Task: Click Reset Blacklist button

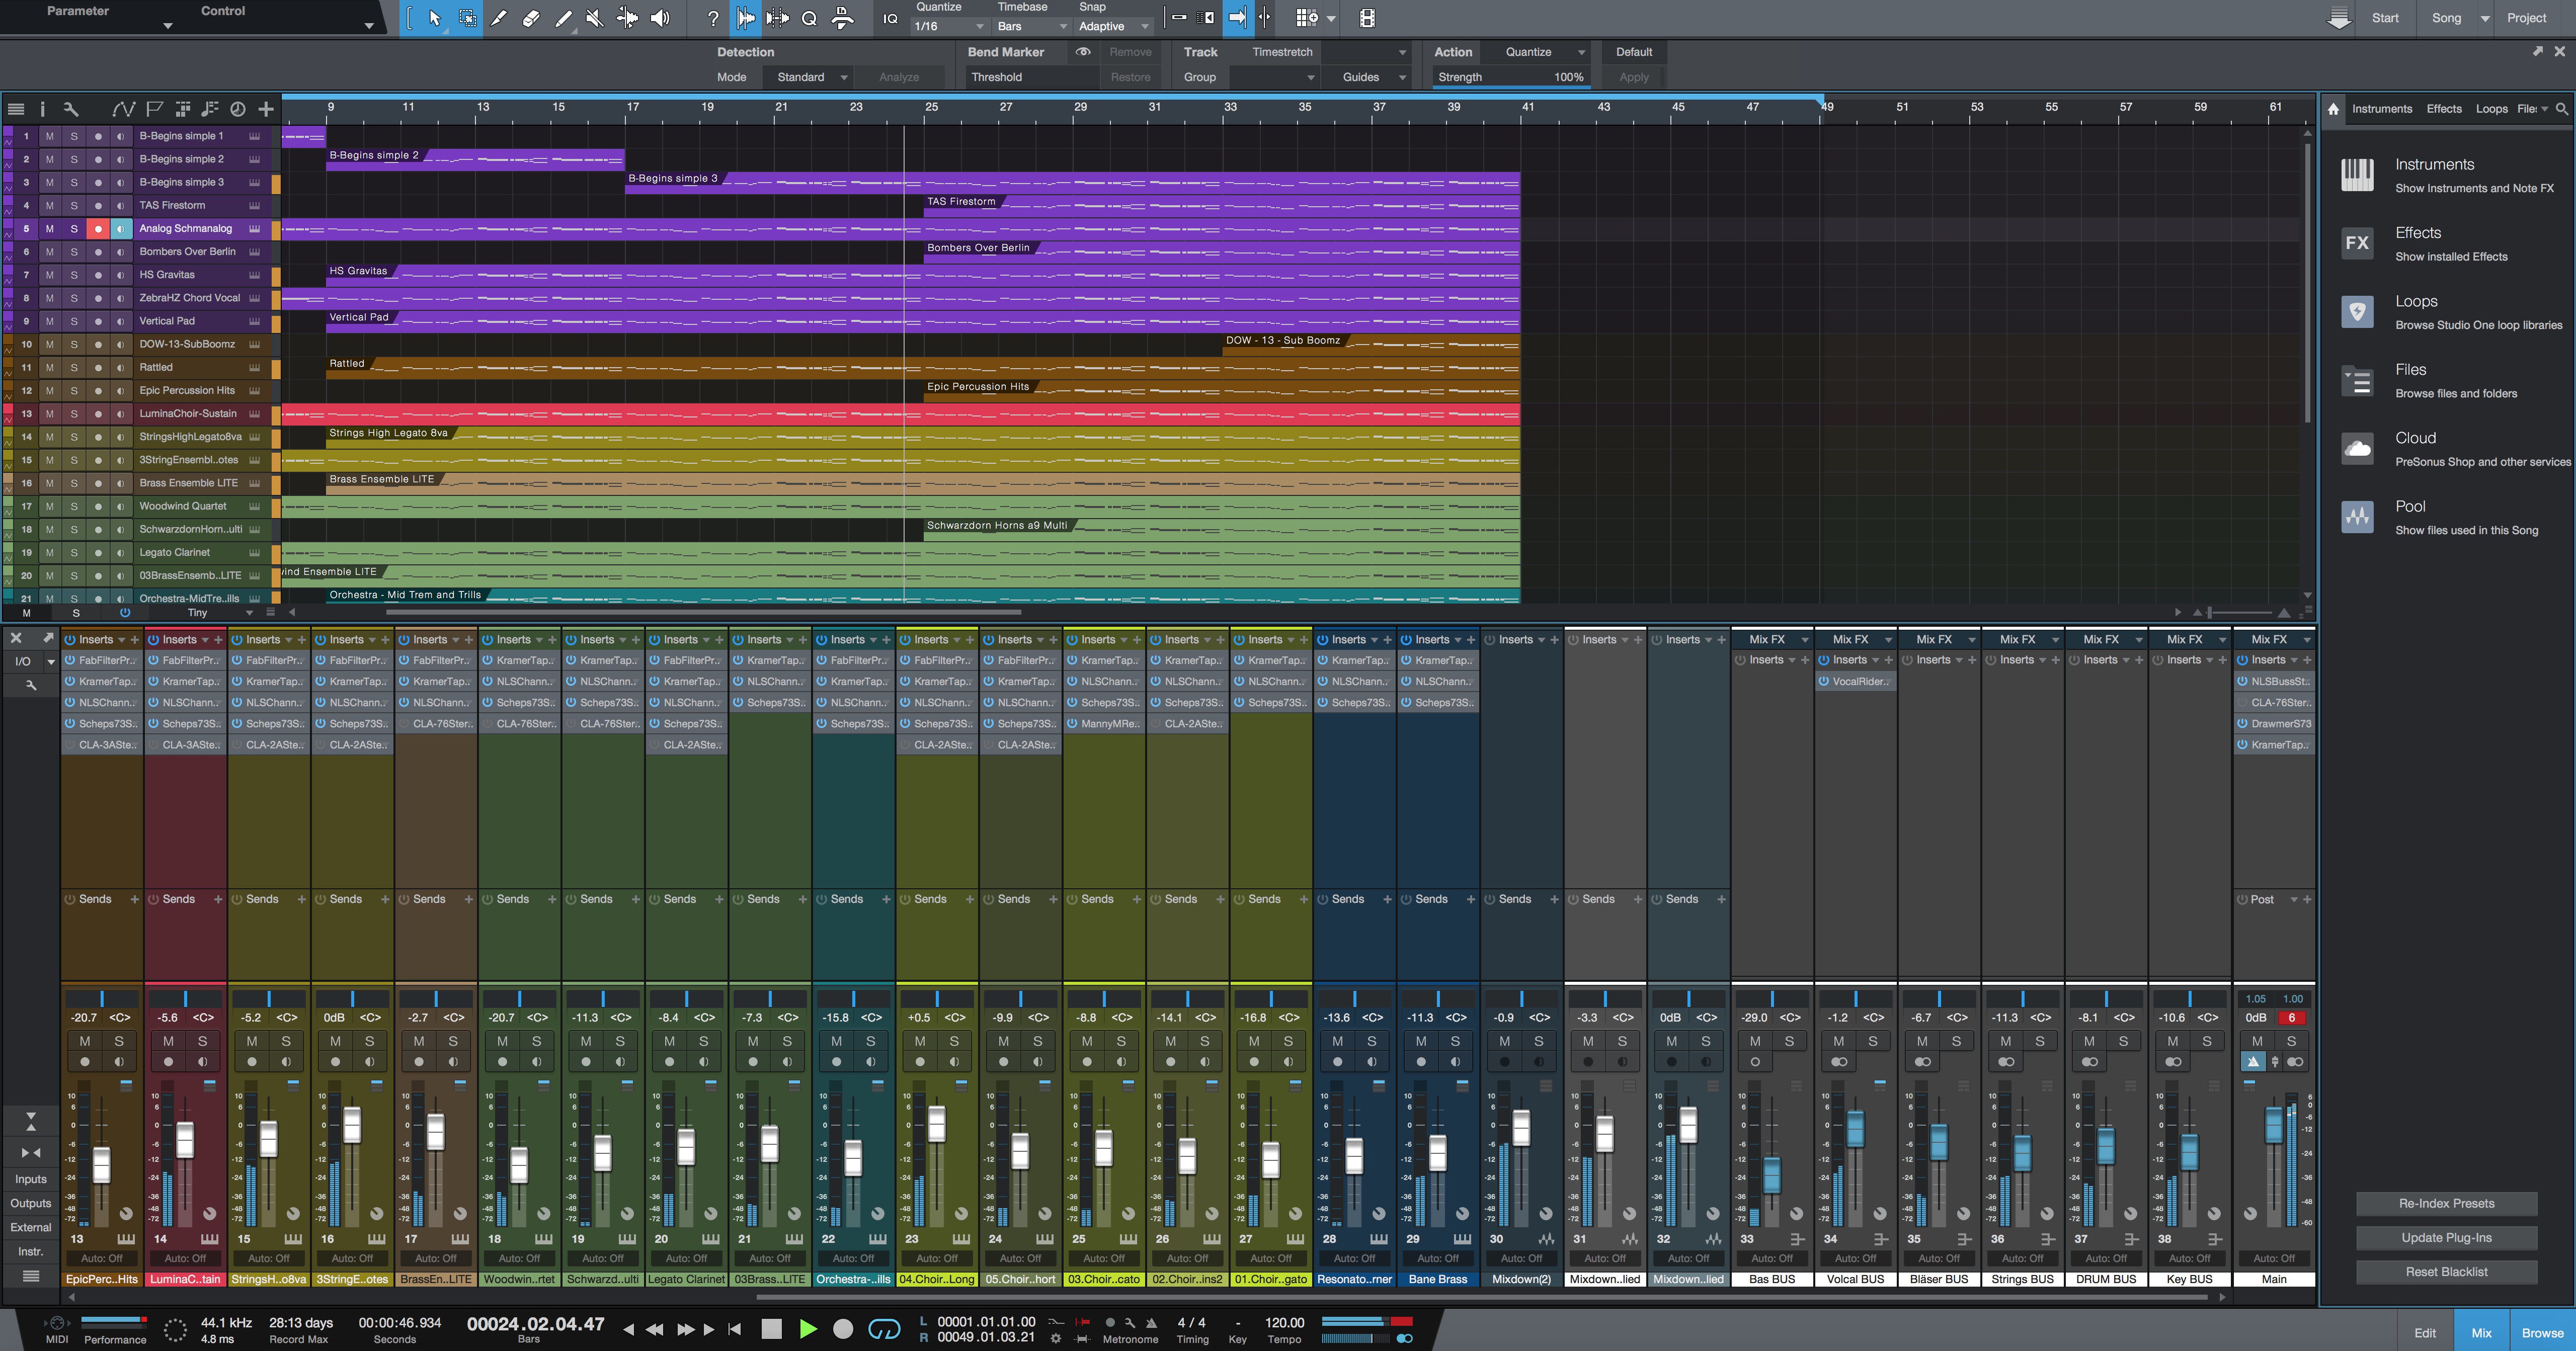Action: 2446,1272
